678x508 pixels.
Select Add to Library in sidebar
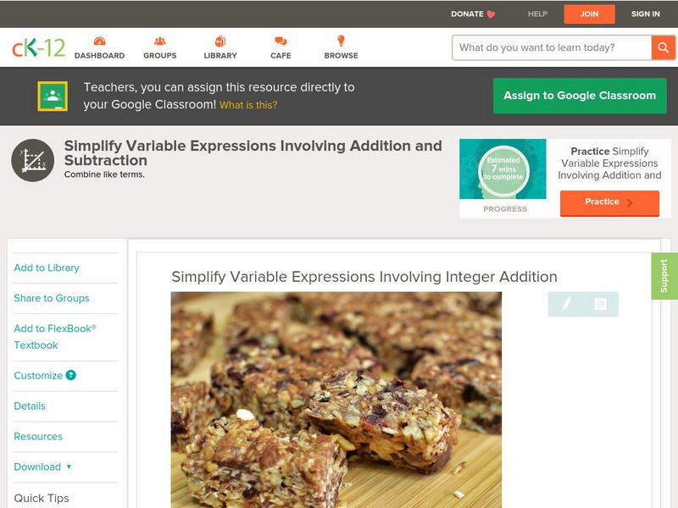coord(47,268)
